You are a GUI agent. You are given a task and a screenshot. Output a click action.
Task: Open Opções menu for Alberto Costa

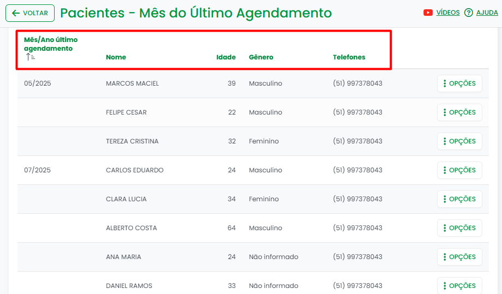tap(459, 228)
